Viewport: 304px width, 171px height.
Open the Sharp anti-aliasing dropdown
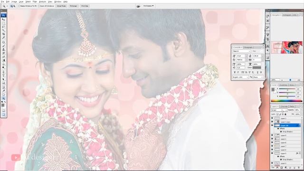click(262, 77)
